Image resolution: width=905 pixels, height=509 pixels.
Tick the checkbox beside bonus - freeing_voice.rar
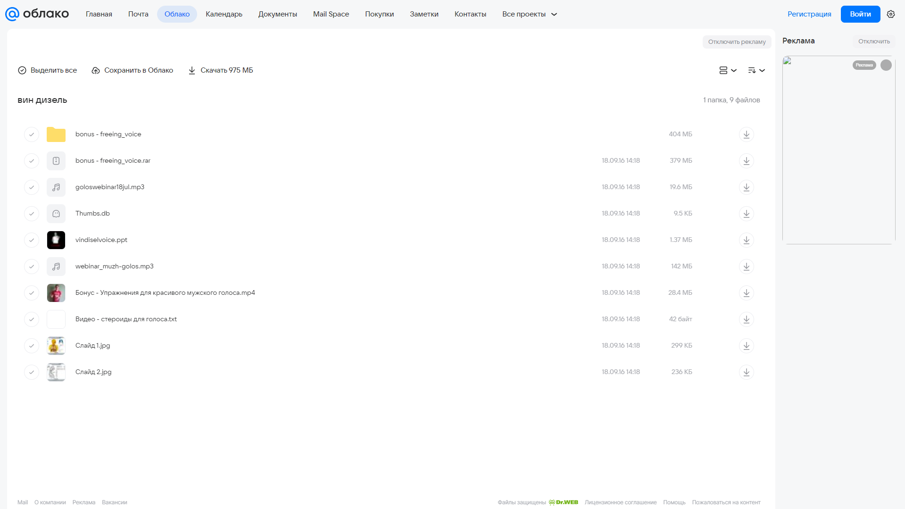tap(32, 161)
